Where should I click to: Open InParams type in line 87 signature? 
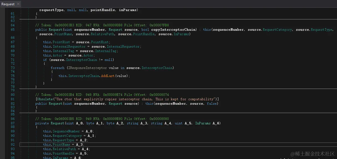point(203,123)
